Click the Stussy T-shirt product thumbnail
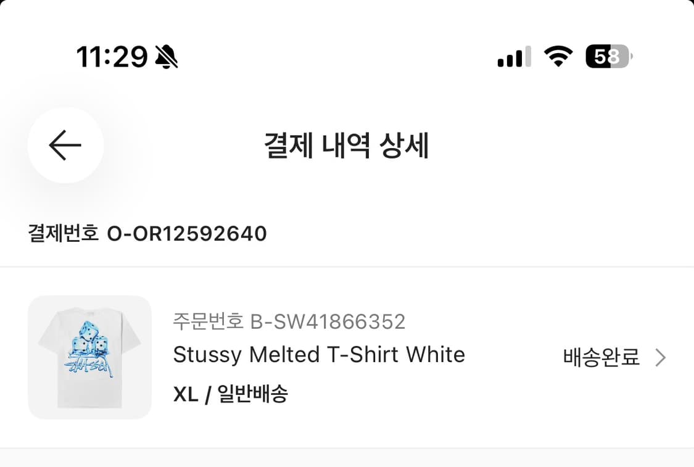The width and height of the screenshot is (694, 467). [x=89, y=358]
